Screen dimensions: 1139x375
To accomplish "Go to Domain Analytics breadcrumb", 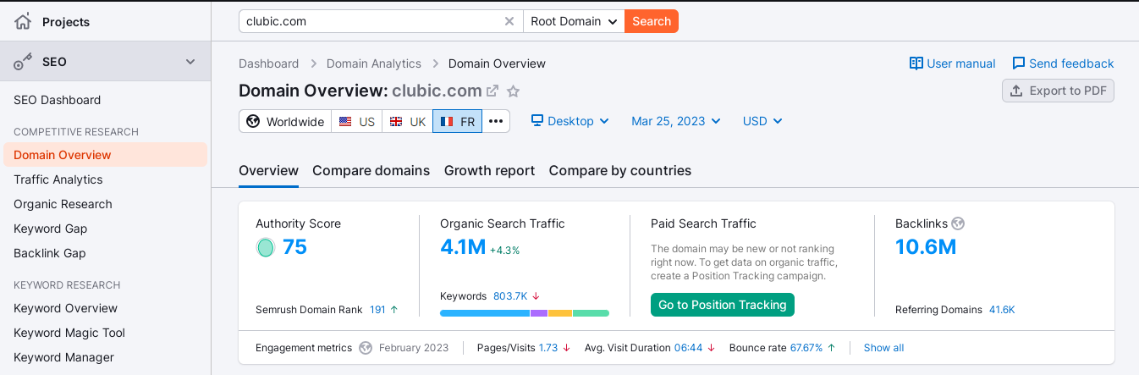I will click(373, 63).
